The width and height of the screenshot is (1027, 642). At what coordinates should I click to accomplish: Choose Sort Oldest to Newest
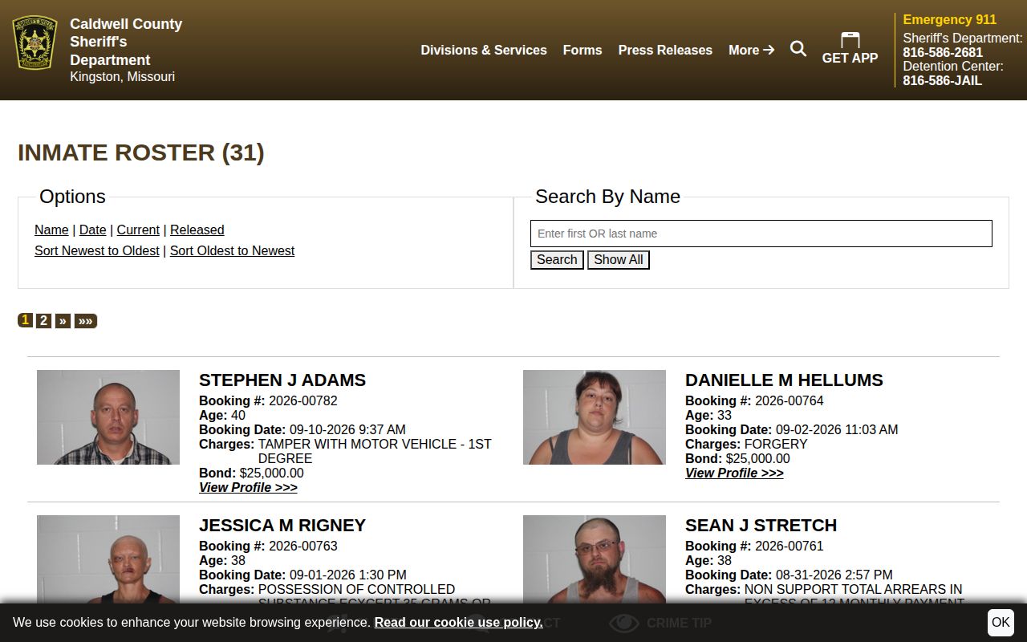(232, 250)
